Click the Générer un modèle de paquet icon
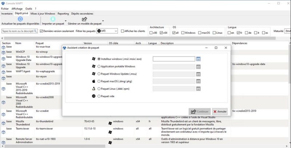Viewport: 291px width, 148px height. [84, 19]
